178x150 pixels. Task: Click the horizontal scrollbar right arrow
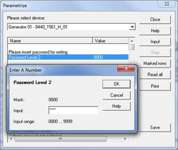click(x=125, y=139)
